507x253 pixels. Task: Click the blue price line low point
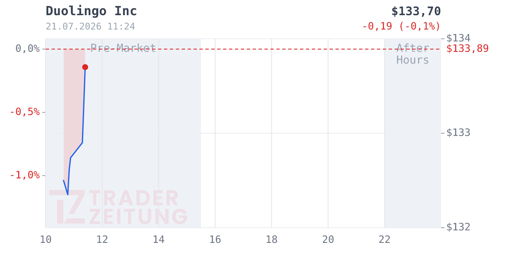[68, 194]
